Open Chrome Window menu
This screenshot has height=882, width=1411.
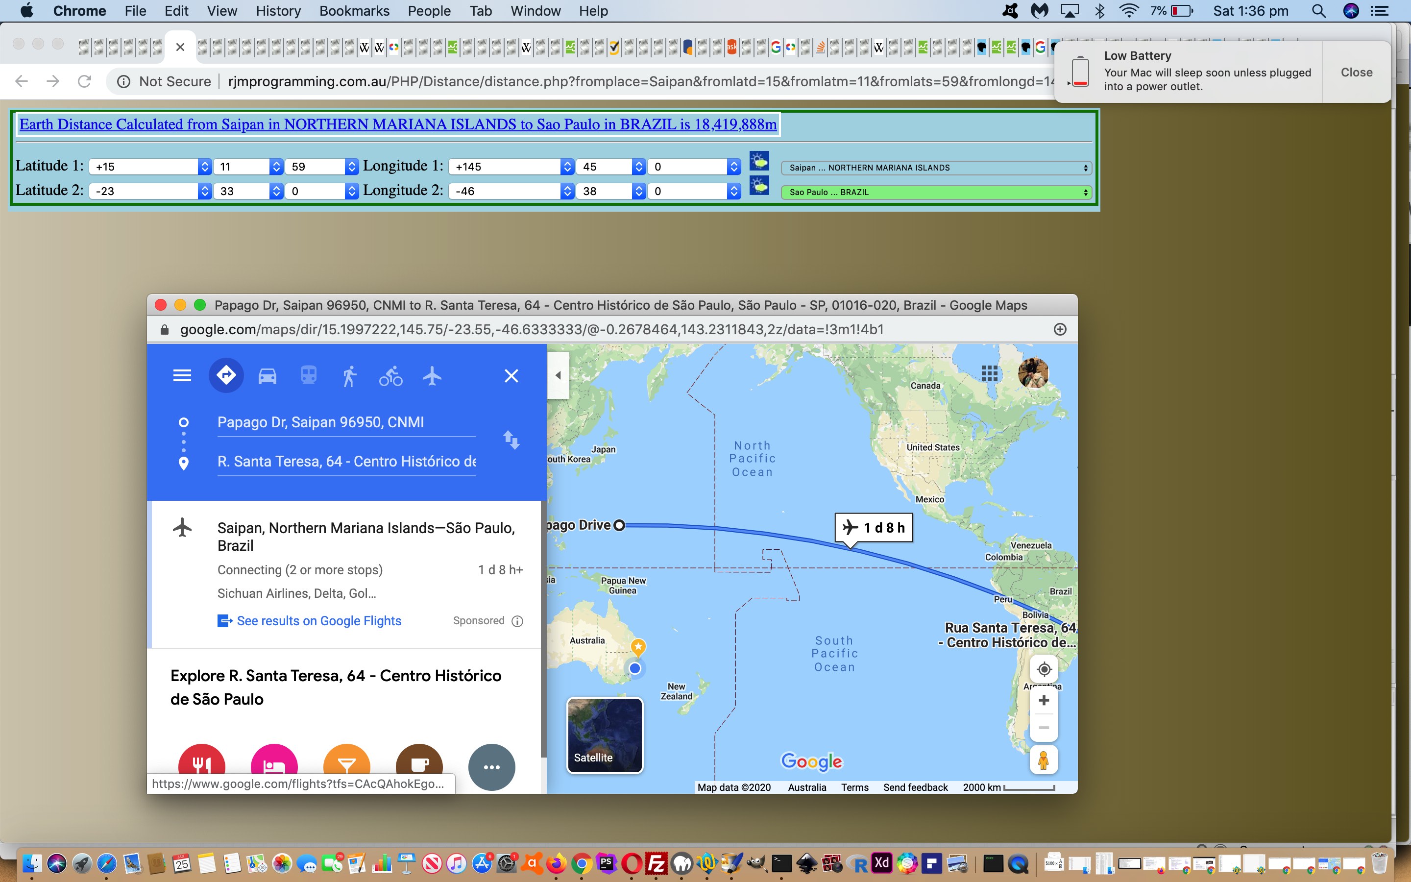535,11
